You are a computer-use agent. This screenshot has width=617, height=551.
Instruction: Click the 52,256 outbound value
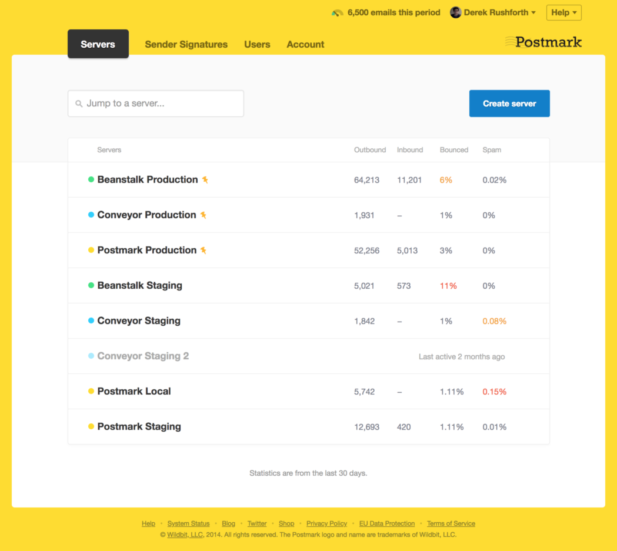366,251
